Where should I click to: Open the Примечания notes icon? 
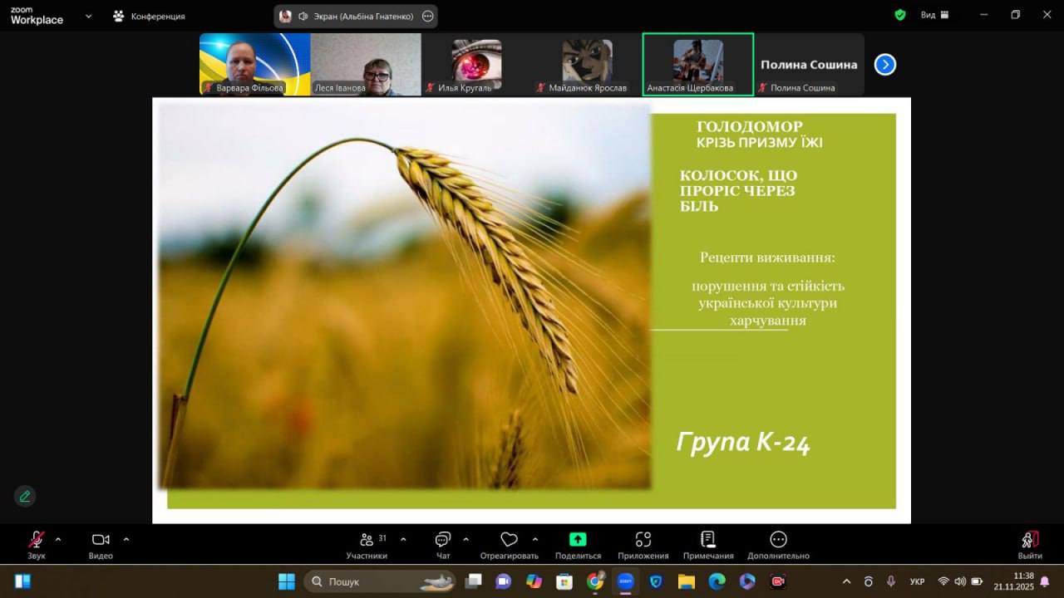click(x=708, y=544)
